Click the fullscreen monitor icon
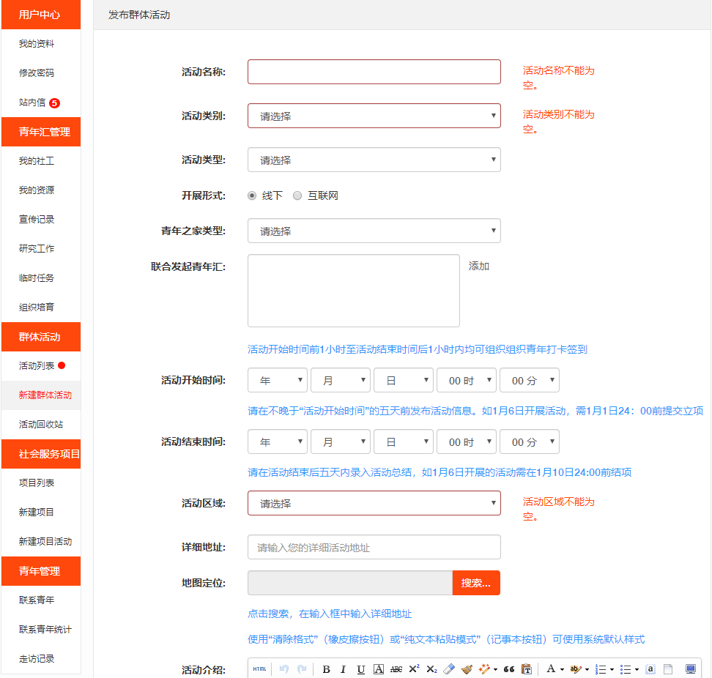The height and width of the screenshot is (678, 712). [x=691, y=669]
